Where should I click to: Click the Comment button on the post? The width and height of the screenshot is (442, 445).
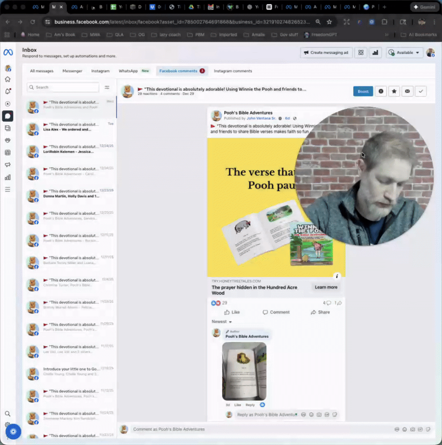tap(276, 312)
